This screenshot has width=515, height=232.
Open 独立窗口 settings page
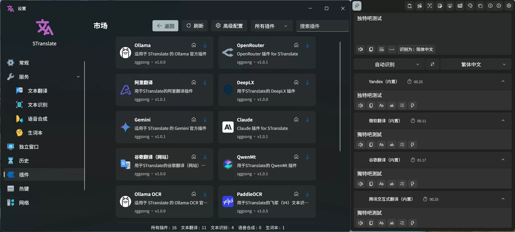click(44, 147)
